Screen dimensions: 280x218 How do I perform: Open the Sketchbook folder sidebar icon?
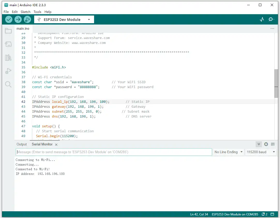pyautogui.click(x=8, y=31)
